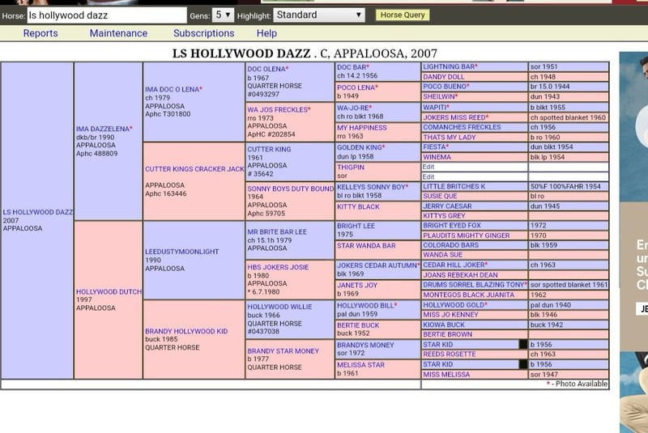Screen dimensions: 648x433
Task: Open the Ima Dazzelena dam link
Action: tap(103, 129)
